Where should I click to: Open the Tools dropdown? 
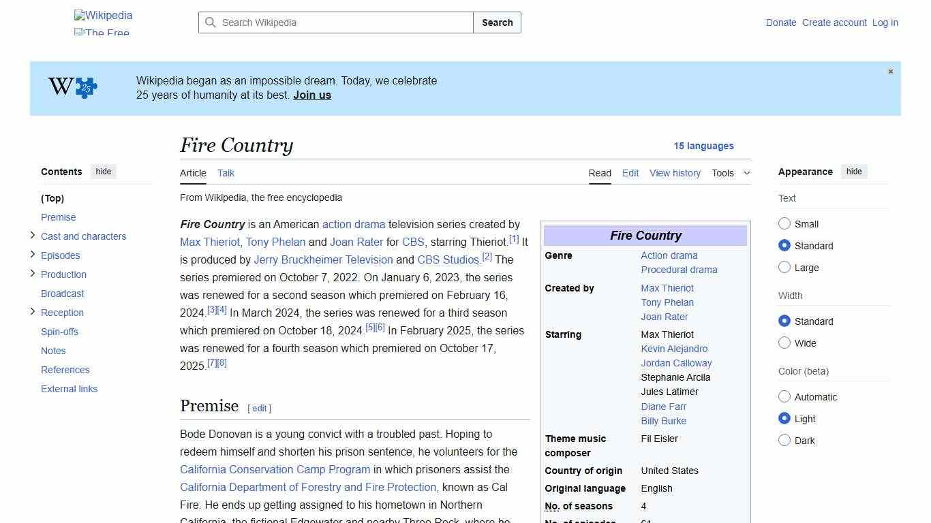click(731, 173)
